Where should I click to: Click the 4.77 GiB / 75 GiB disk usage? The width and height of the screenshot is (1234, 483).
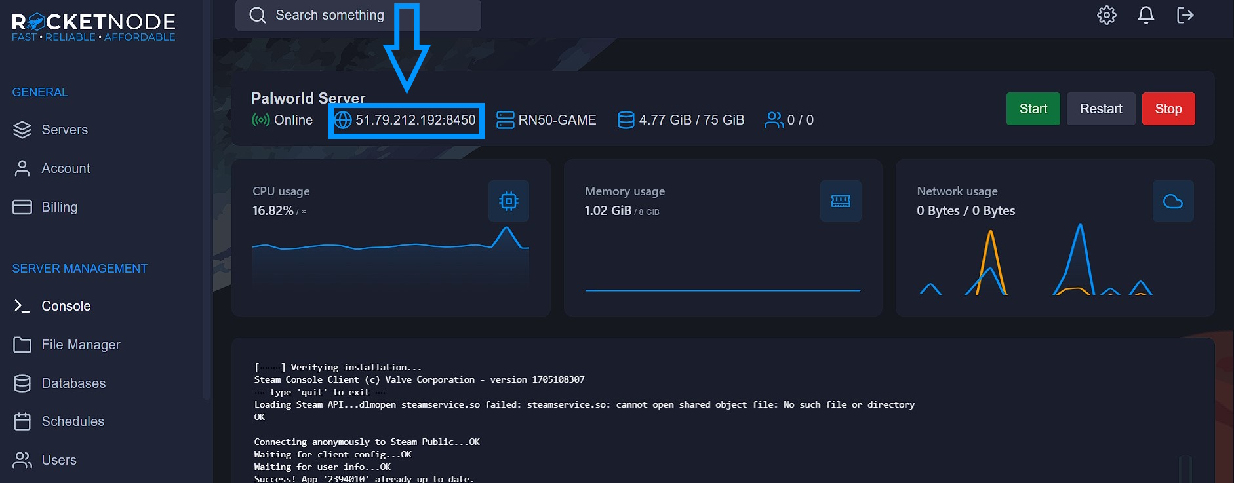(x=692, y=120)
